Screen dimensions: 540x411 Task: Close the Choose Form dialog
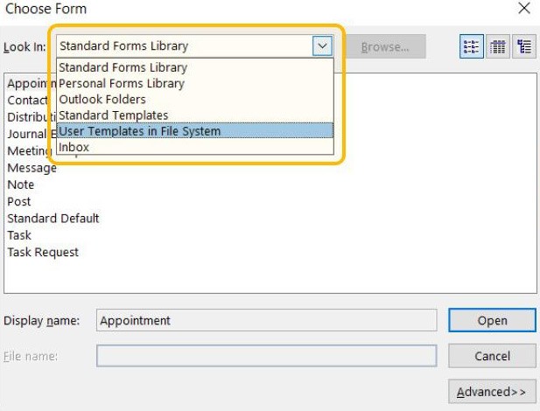[524, 9]
